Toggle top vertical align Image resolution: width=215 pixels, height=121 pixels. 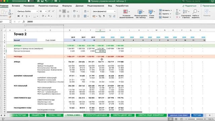[x=60, y=11]
